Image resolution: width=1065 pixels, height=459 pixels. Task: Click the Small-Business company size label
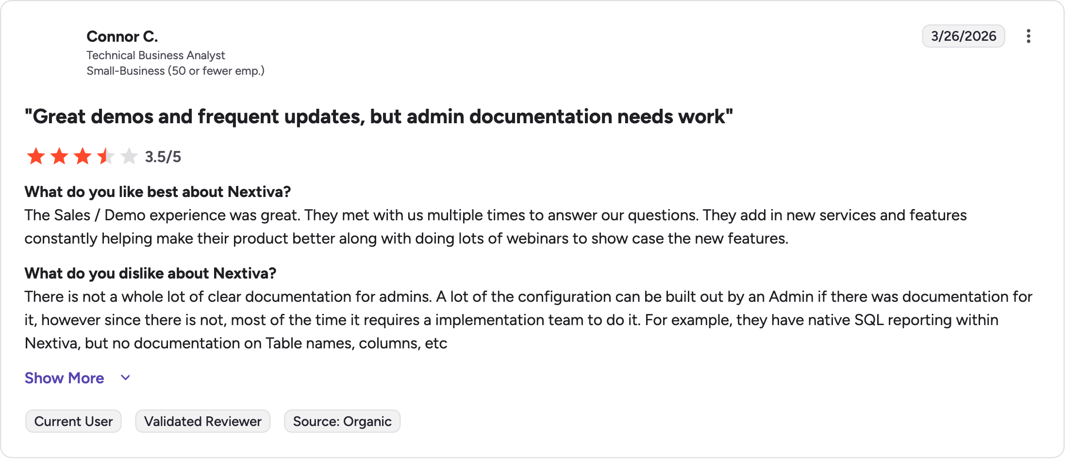pos(176,71)
